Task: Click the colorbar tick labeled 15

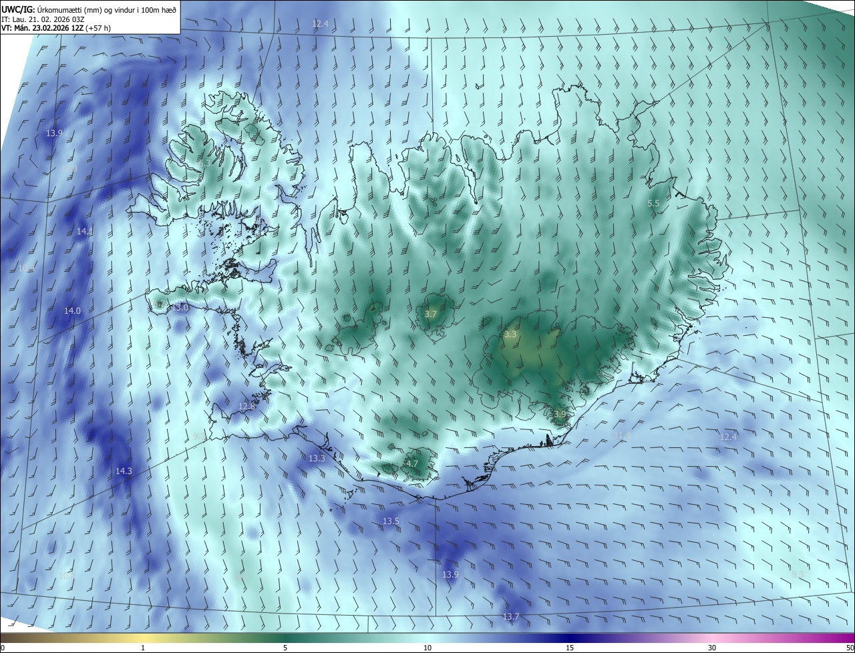Action: pos(570,648)
